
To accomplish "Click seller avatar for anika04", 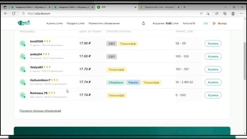I will (x=22, y=56).
